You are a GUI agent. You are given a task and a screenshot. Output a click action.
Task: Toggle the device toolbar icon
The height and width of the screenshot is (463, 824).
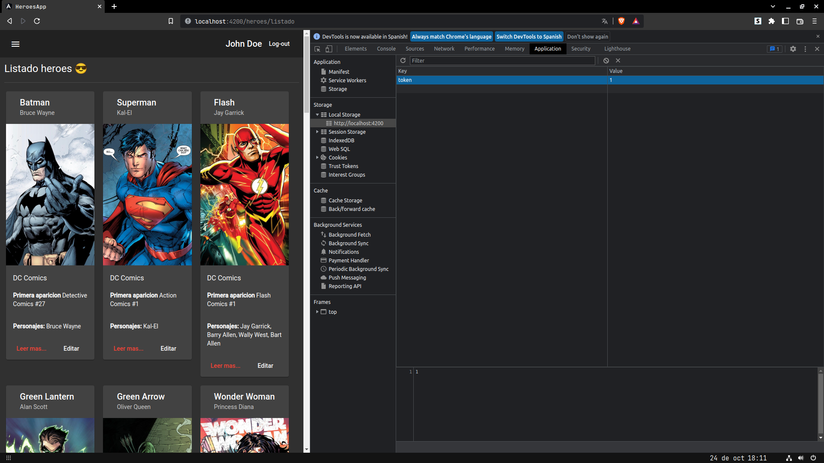[x=329, y=49]
